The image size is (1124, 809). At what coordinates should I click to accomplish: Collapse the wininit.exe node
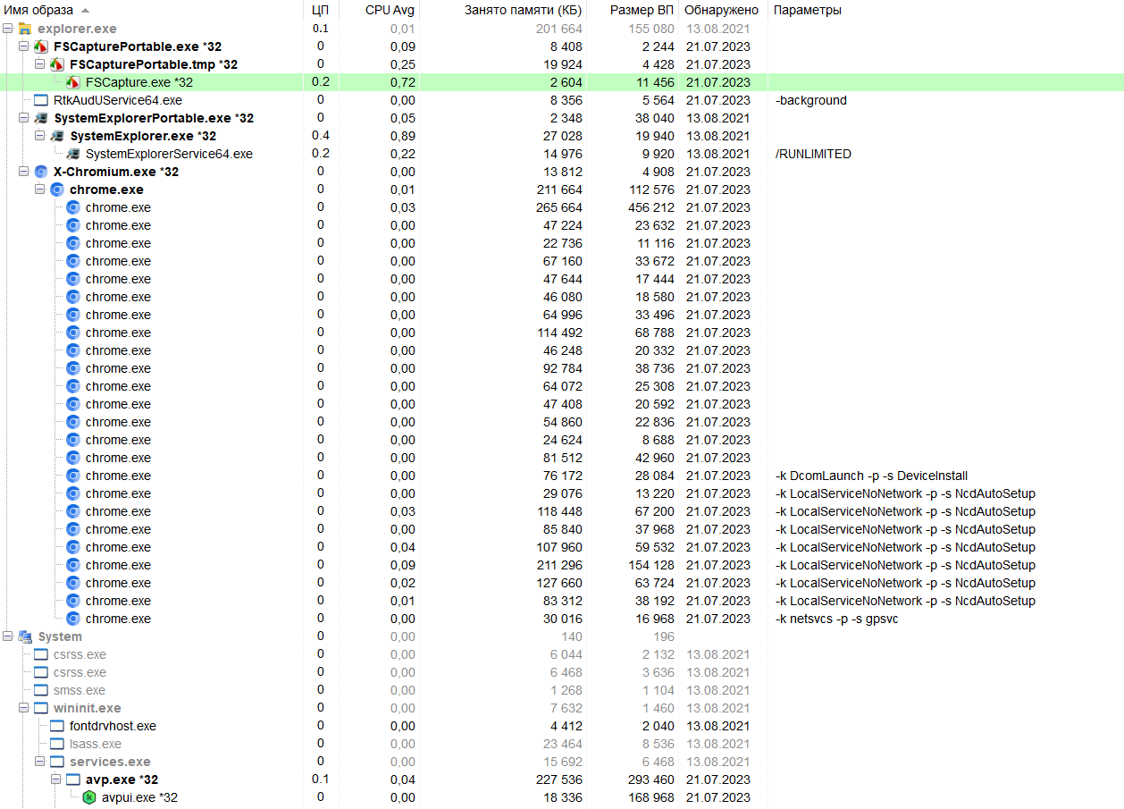(24, 708)
